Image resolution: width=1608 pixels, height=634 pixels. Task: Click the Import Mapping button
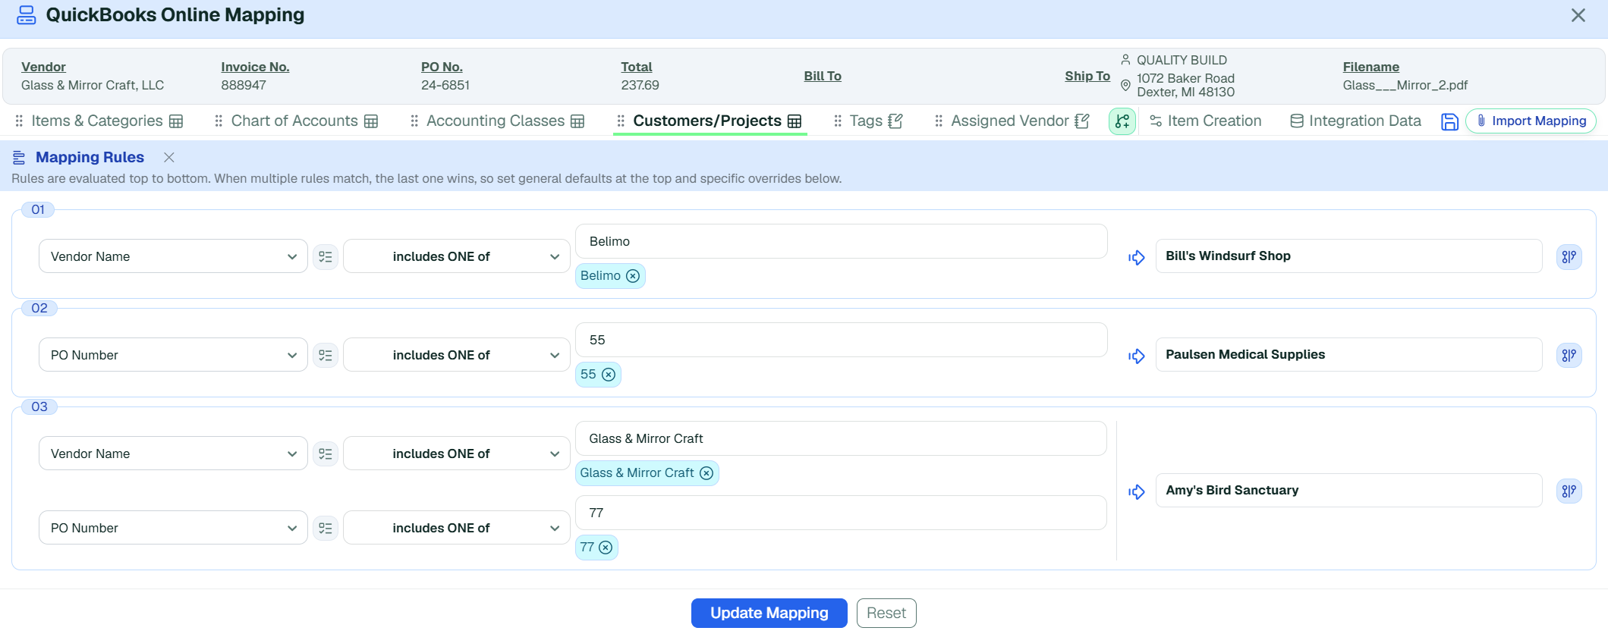(x=1531, y=121)
